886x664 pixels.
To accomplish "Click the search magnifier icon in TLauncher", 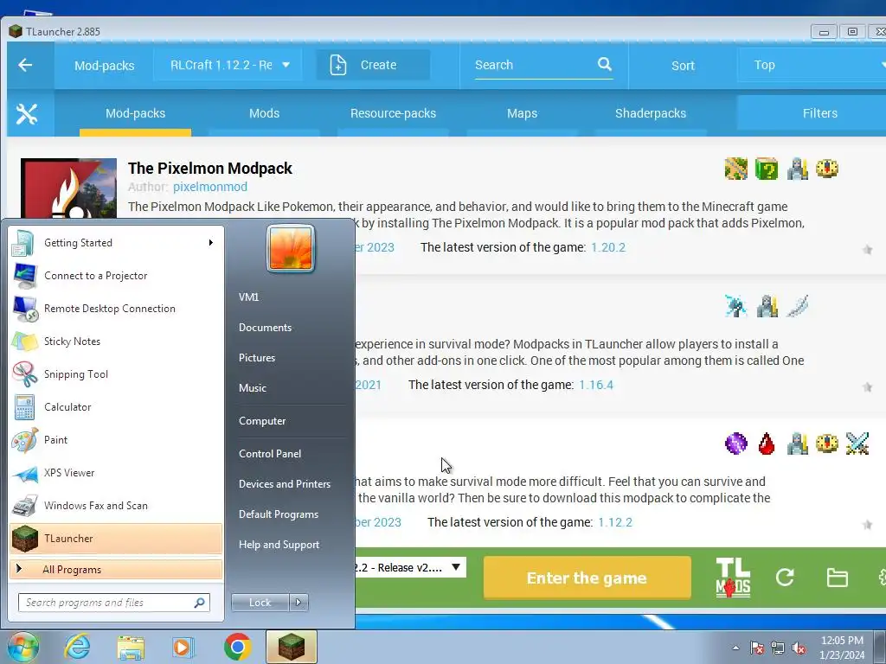I will tap(605, 64).
